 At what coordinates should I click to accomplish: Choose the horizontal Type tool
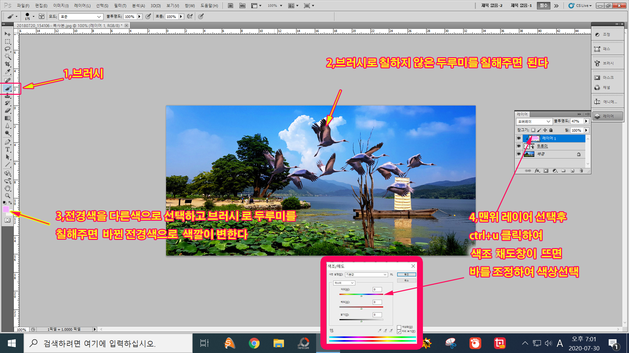click(8, 149)
